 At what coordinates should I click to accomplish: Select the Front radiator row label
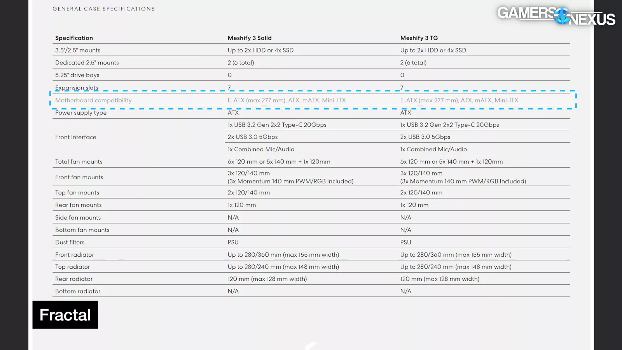[75, 255]
